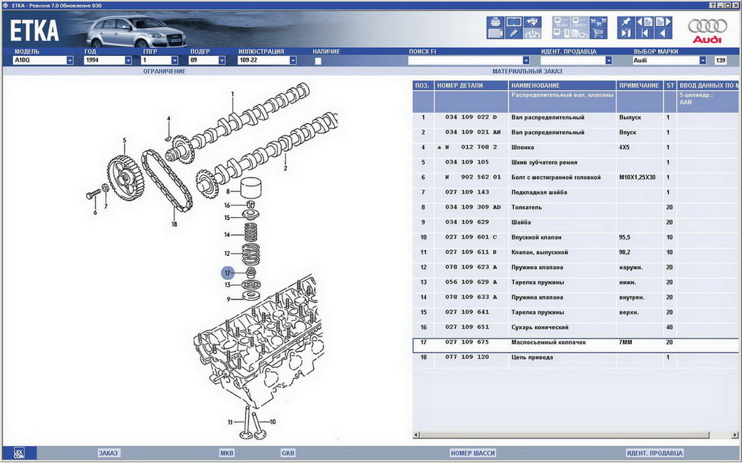Click the pencil edit icon
742x463 pixels.
tap(514, 34)
